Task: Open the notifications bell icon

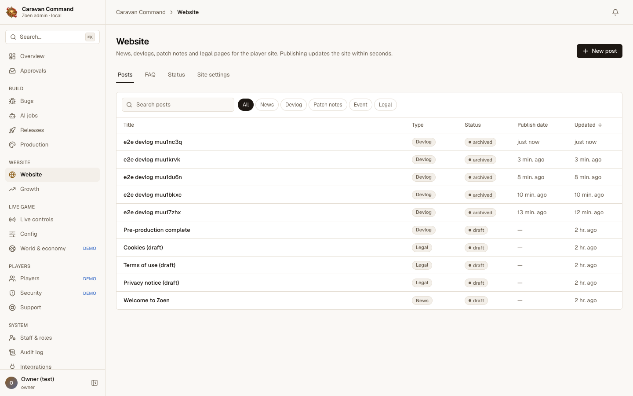Action: point(615,12)
